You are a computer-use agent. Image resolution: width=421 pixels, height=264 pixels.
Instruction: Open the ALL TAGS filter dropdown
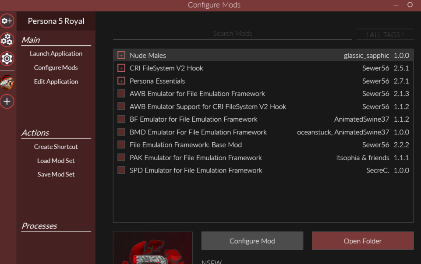[385, 35]
